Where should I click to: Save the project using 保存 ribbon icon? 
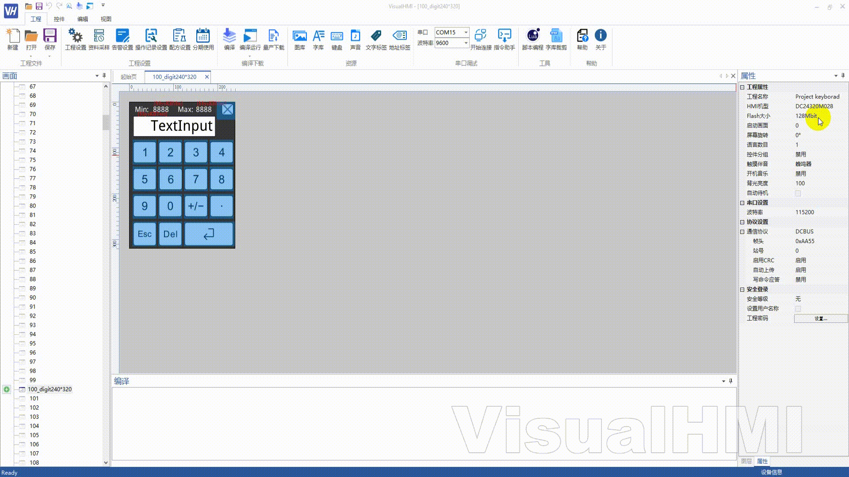pos(50,39)
